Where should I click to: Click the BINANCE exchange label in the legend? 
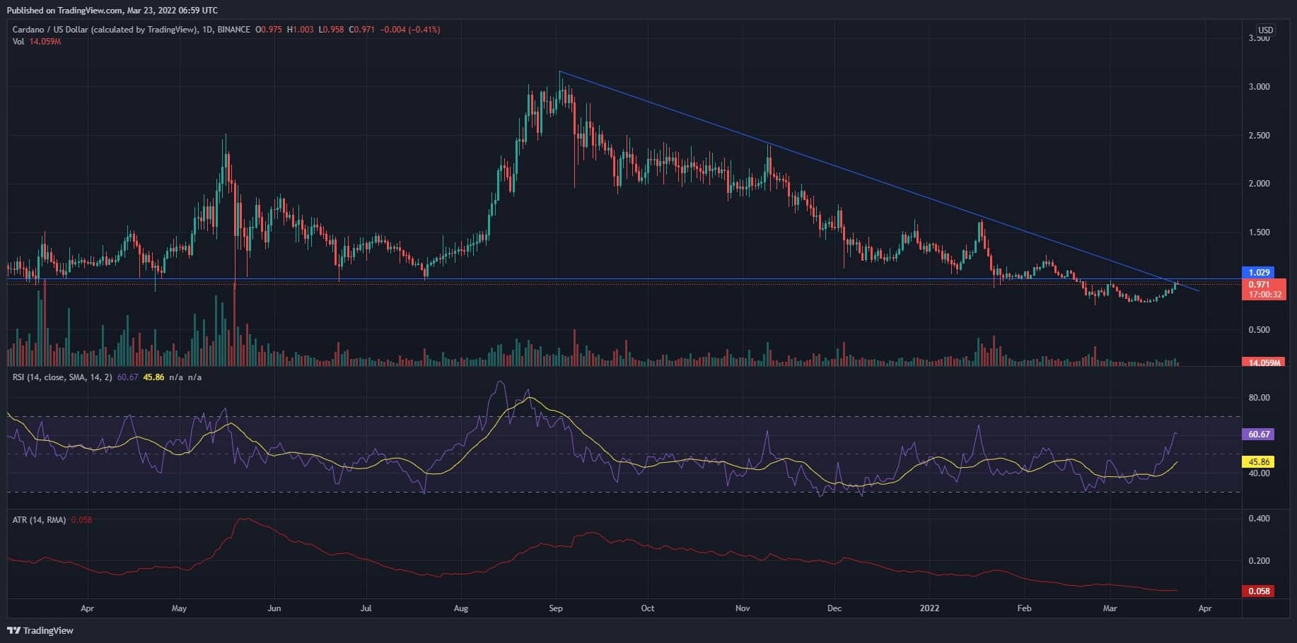[233, 30]
